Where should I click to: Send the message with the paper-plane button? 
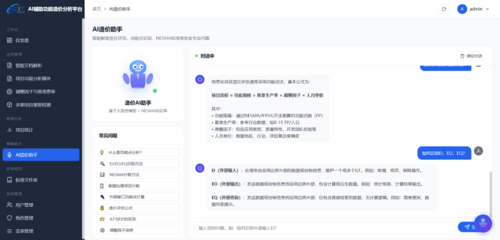[467, 227]
